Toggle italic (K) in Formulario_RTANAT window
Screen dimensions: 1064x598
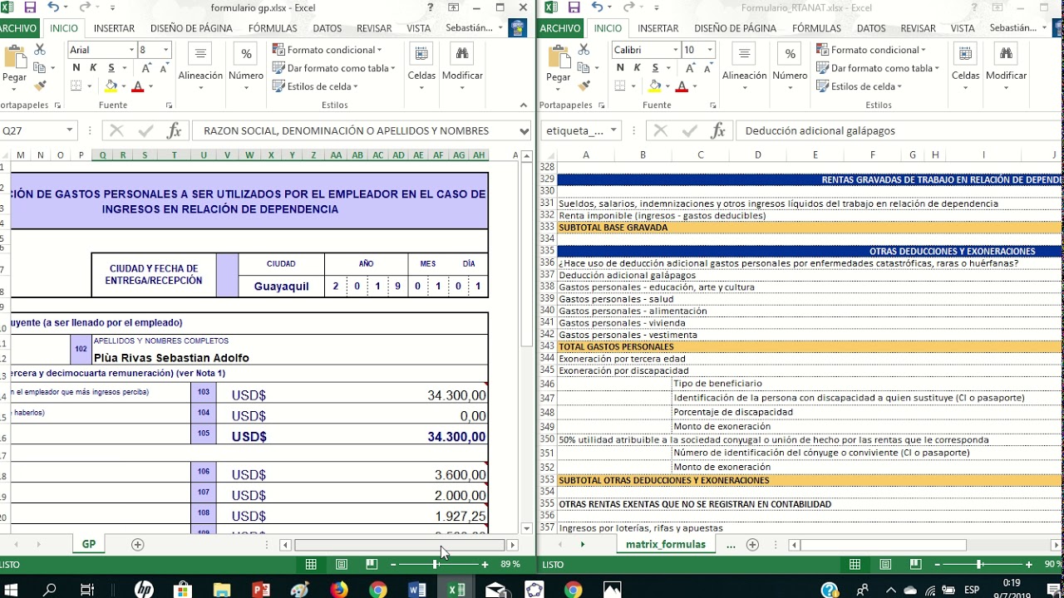pos(637,68)
